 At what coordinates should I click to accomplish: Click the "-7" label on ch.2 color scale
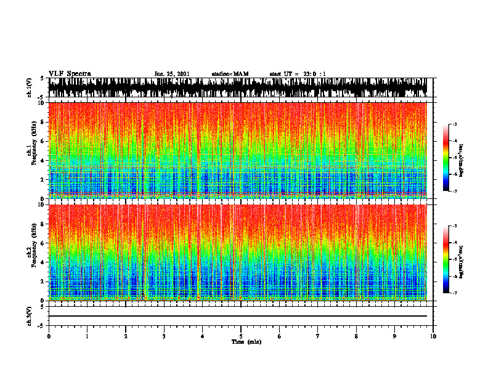click(455, 293)
